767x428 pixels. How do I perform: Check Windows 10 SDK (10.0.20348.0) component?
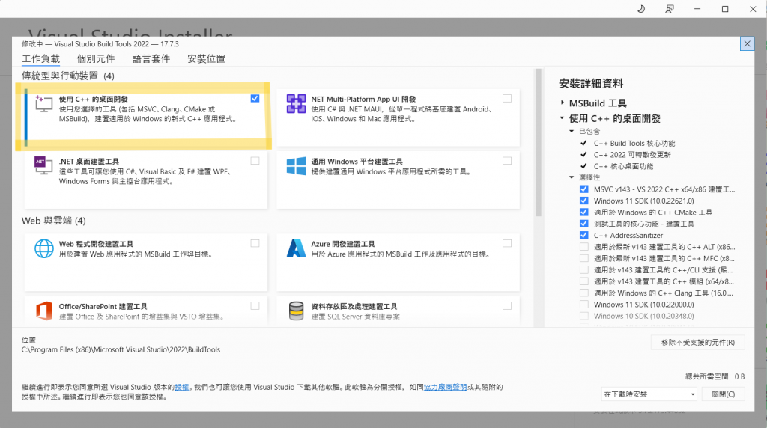pyautogui.click(x=584, y=316)
